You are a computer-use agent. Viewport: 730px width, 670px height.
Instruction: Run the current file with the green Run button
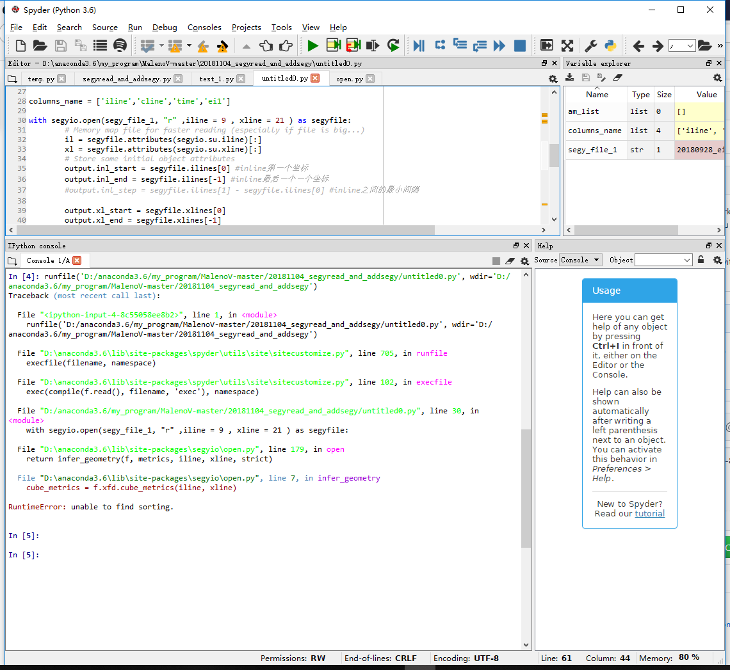(313, 45)
